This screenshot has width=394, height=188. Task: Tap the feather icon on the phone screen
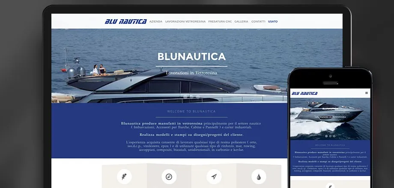330,185
